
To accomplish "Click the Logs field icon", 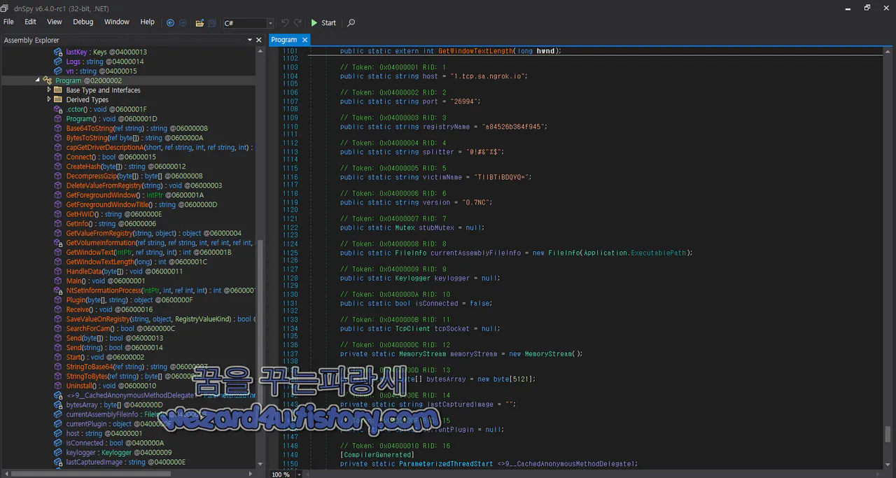I will [x=59, y=62].
